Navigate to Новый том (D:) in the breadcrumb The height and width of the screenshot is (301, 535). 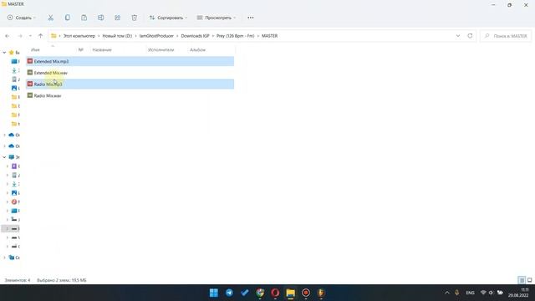click(117, 36)
